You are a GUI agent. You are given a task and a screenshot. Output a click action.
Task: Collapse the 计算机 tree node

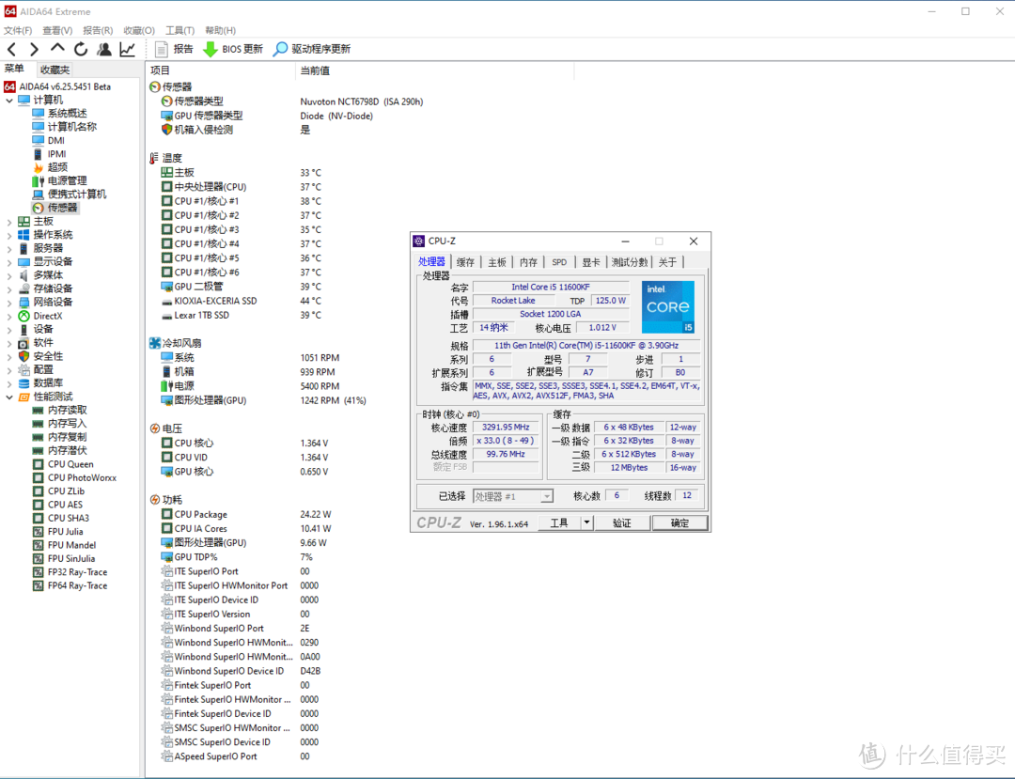[9, 101]
